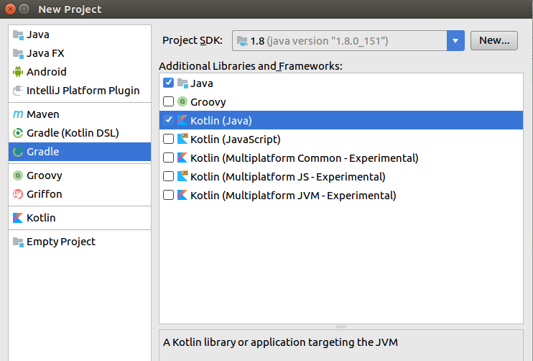Click the Java framework folder icon
Viewport: 533px width, 361px height.
tap(182, 83)
